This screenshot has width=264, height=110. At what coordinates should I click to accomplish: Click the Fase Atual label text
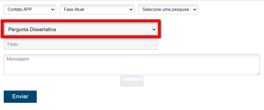coord(74,10)
